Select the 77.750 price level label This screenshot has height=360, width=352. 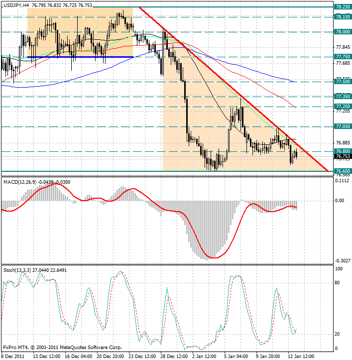click(x=343, y=56)
